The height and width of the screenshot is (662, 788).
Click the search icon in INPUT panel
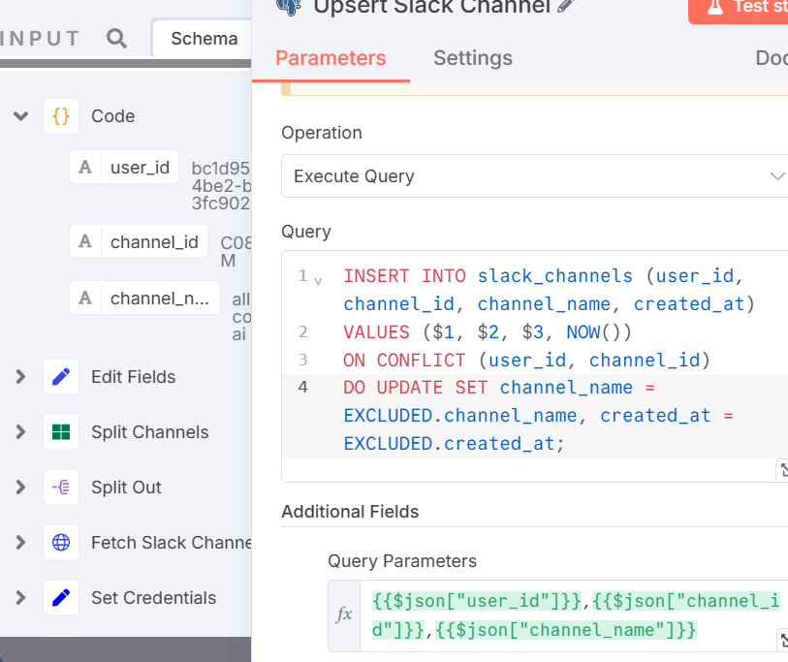[116, 38]
